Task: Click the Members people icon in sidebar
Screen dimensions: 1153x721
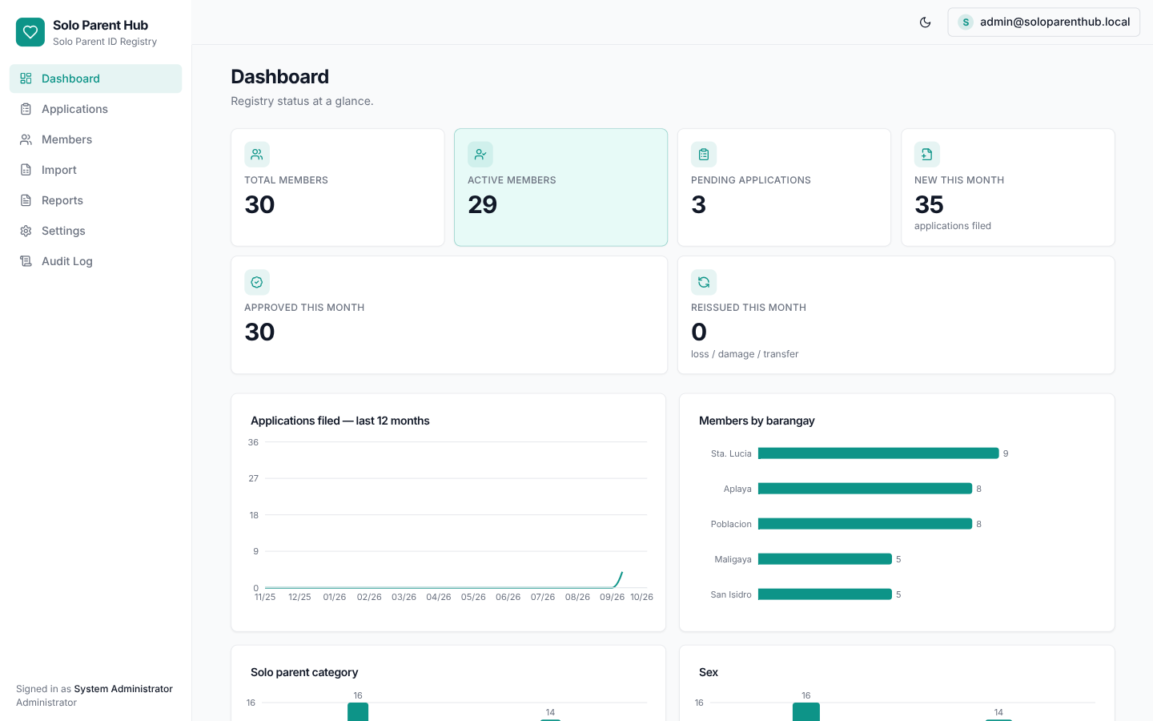Action: [x=26, y=139]
